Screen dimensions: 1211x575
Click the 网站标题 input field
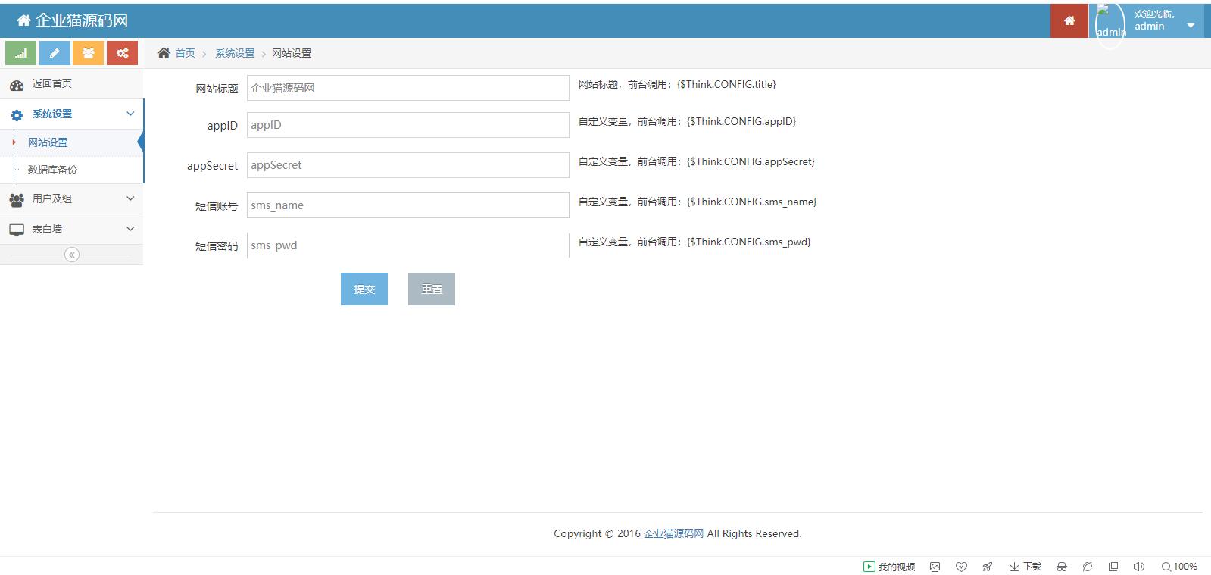pos(407,88)
